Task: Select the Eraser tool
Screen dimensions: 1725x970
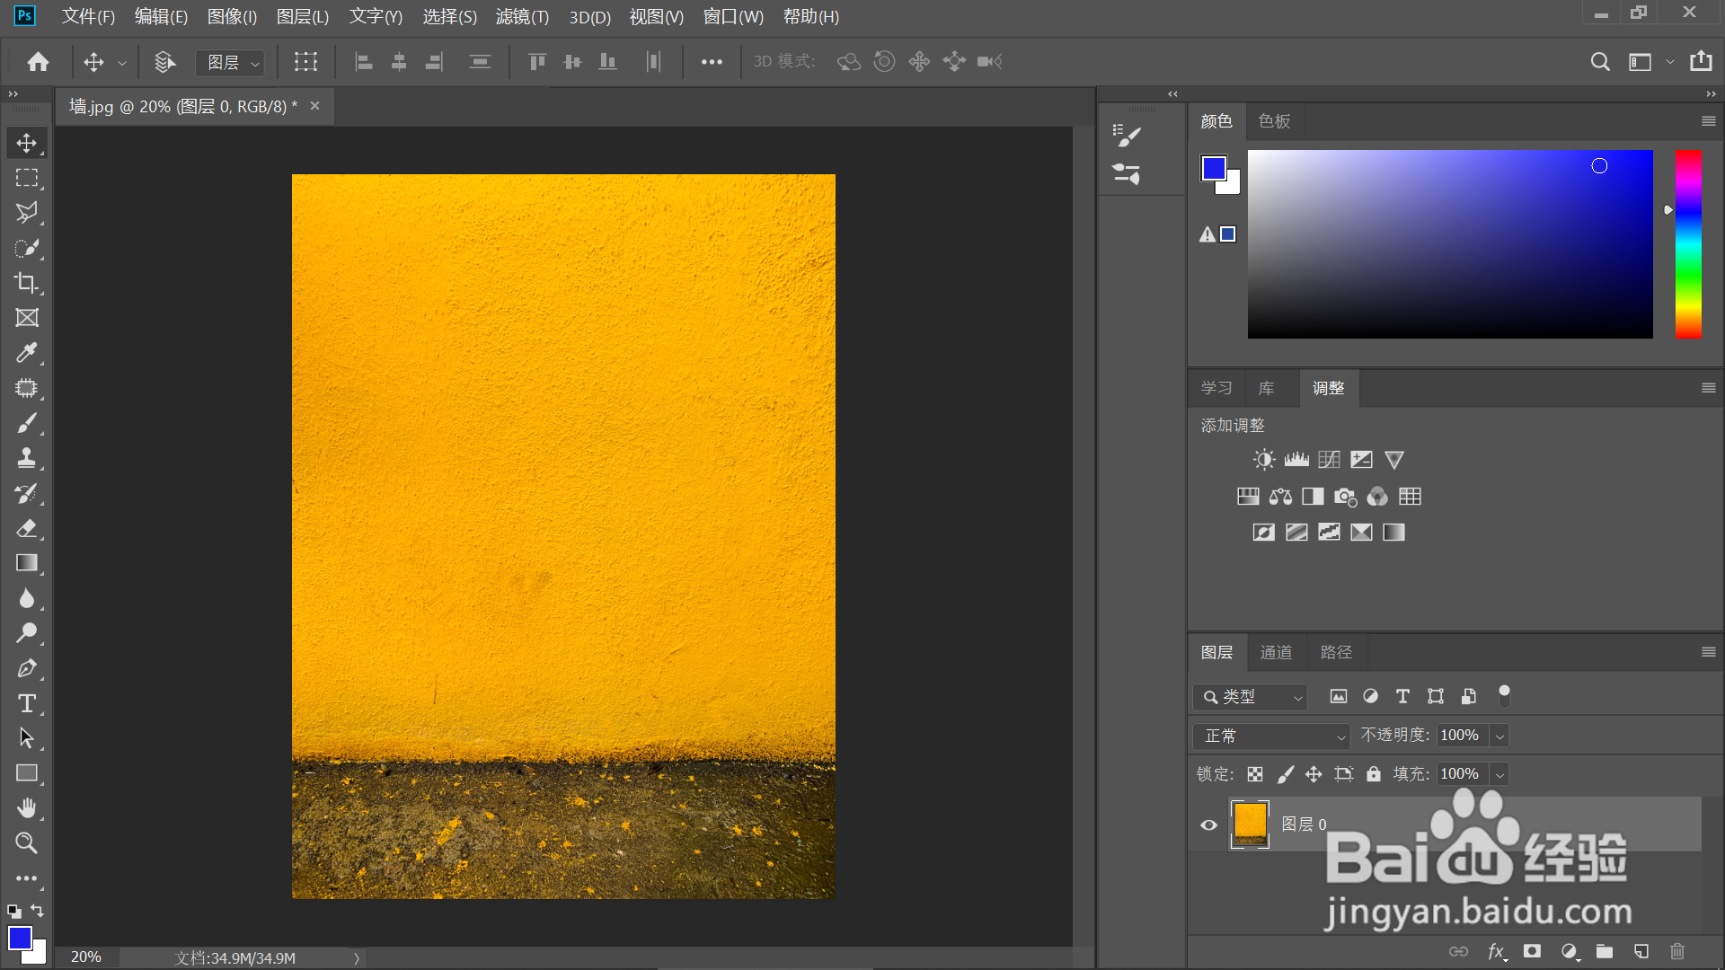Action: pyautogui.click(x=26, y=528)
